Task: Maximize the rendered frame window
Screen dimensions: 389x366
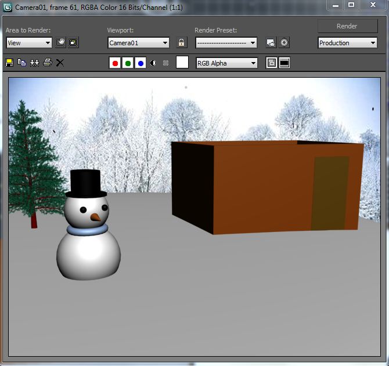Action: (x=351, y=5)
